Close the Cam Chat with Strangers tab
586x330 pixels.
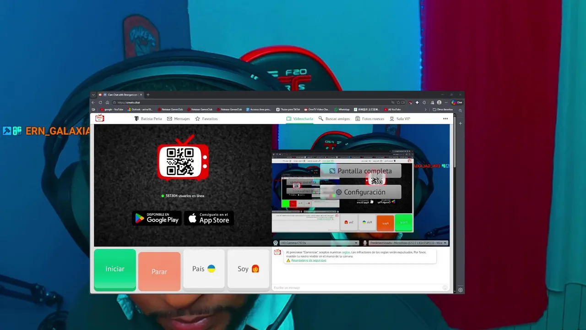[141, 95]
